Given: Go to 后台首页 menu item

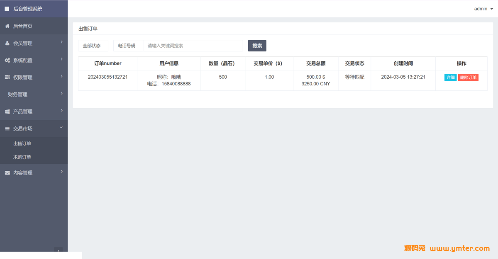Looking at the screenshot, I should [34, 26].
